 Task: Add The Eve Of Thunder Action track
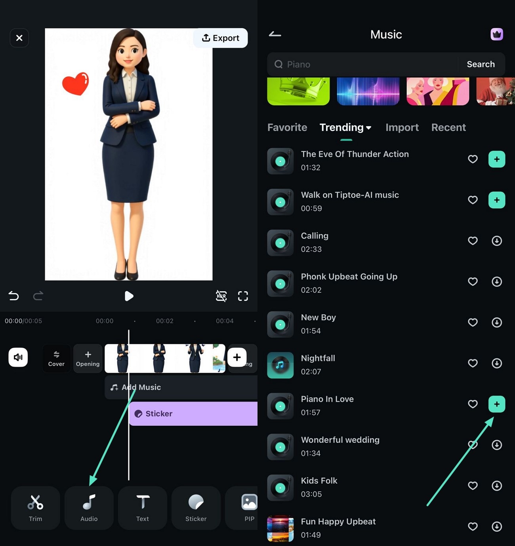(x=497, y=159)
